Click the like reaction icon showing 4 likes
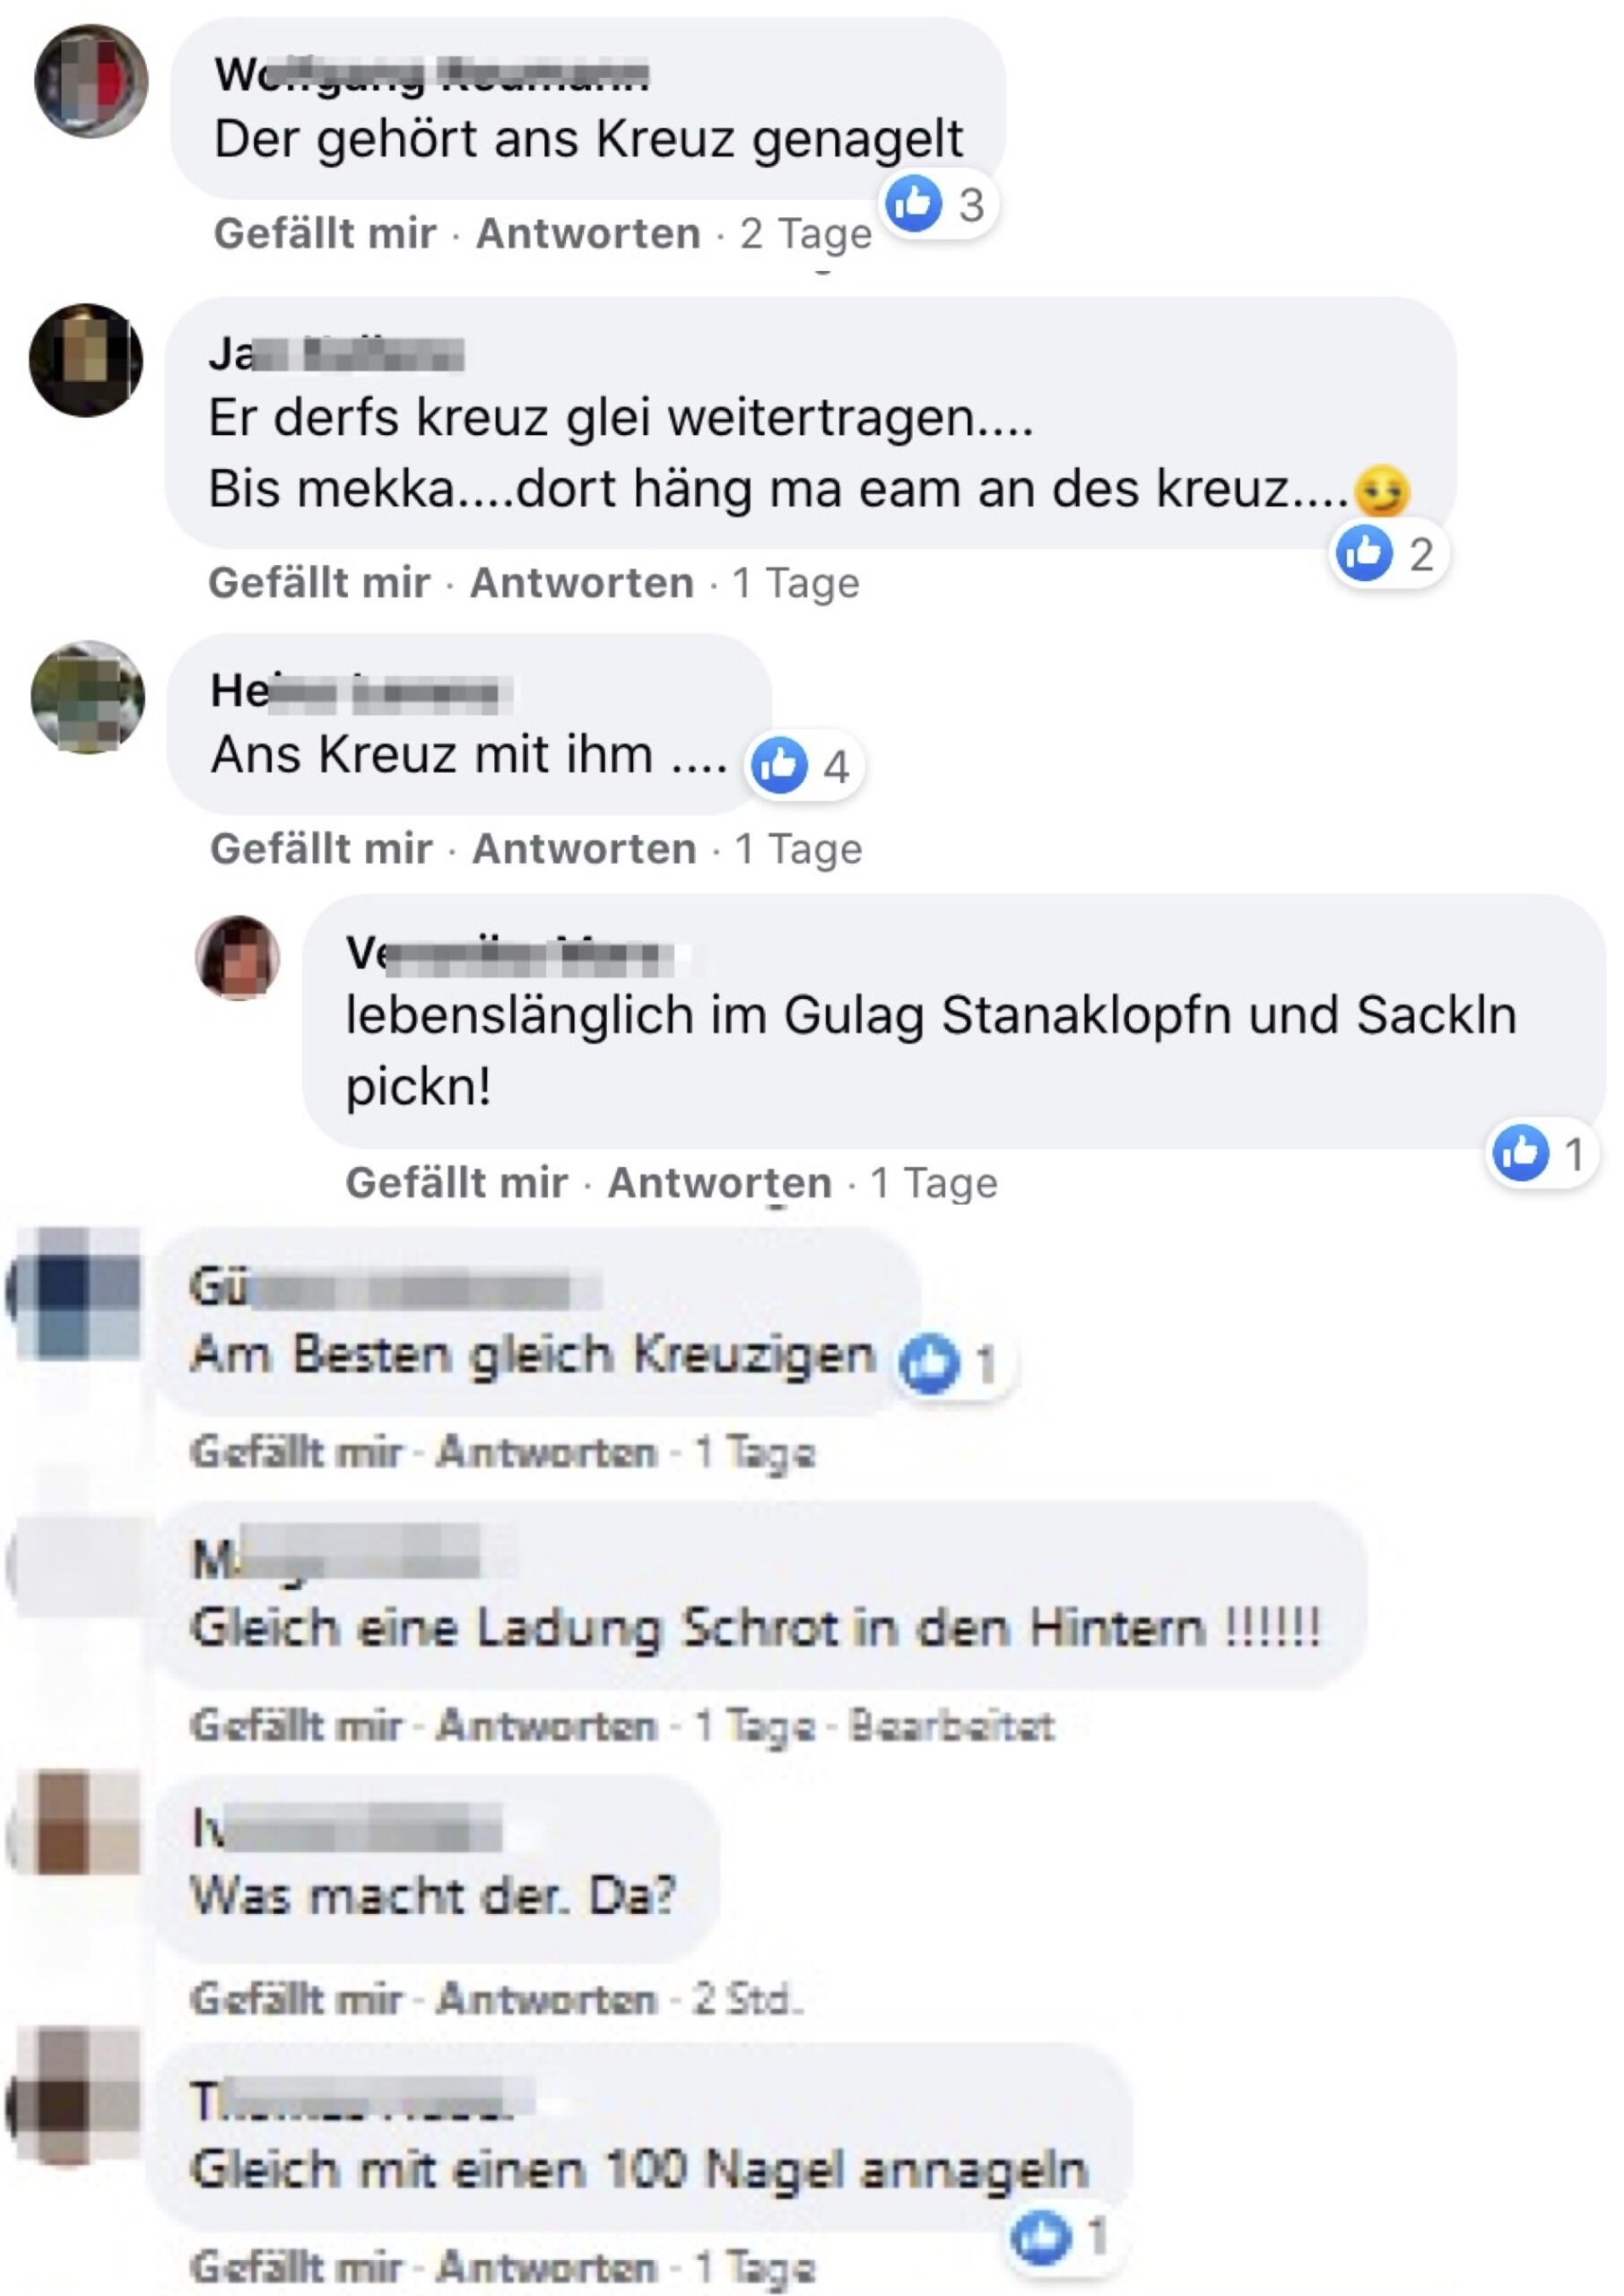Screen dimensions: 1624x2296 779,765
